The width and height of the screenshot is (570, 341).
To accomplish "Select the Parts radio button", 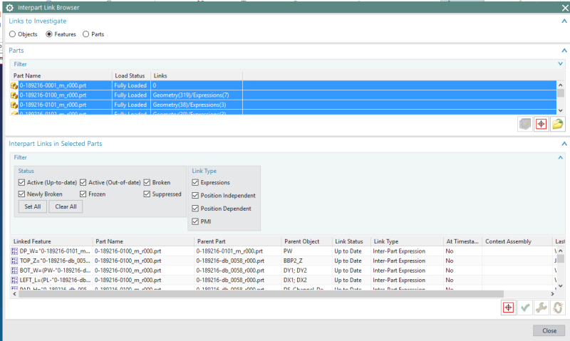I will (85, 34).
